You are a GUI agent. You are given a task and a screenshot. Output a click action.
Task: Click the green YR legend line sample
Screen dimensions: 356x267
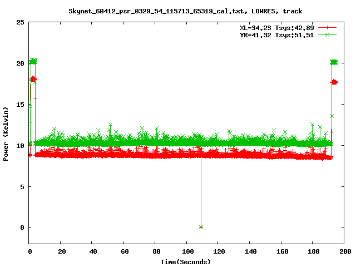point(327,34)
